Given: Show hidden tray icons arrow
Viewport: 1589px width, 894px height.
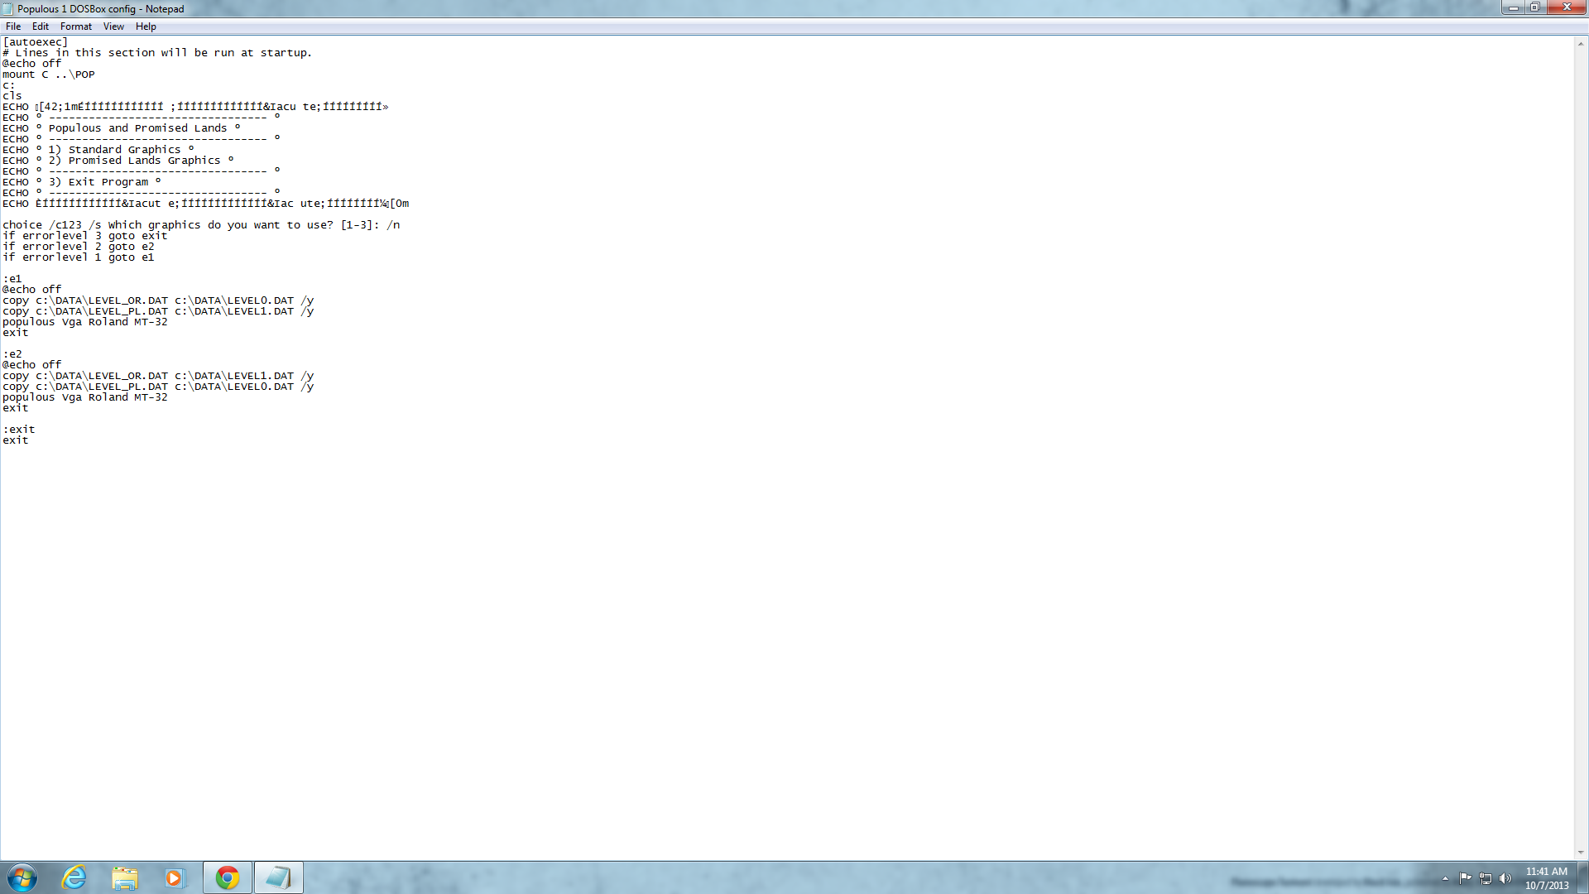Looking at the screenshot, I should (x=1445, y=878).
